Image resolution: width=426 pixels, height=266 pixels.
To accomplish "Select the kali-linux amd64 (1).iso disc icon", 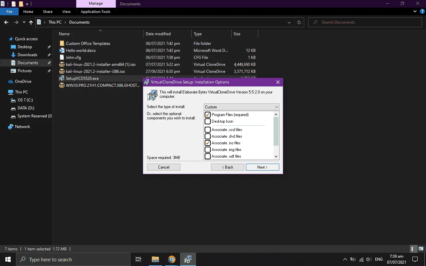I will (62, 65).
